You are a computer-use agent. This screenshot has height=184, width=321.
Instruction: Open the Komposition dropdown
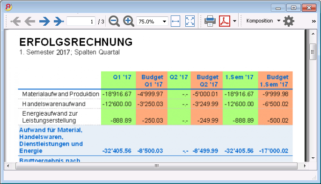pos(263,21)
